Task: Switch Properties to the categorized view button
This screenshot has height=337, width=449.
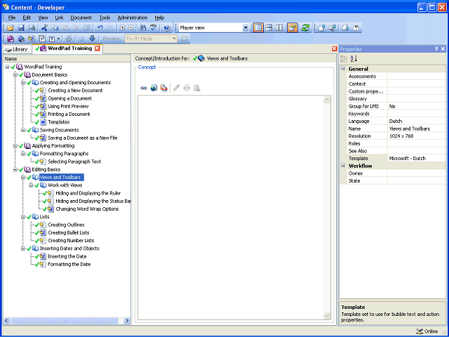Action: pyautogui.click(x=344, y=59)
